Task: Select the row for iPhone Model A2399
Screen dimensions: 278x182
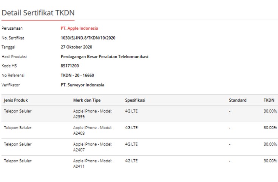Action: point(140,114)
